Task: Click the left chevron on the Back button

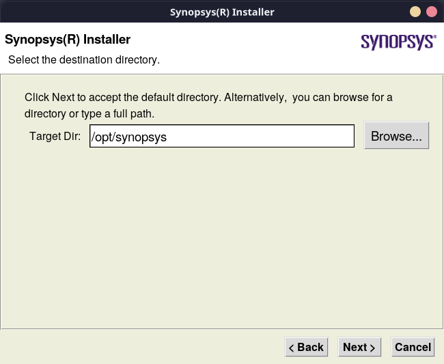Action: [x=292, y=348]
